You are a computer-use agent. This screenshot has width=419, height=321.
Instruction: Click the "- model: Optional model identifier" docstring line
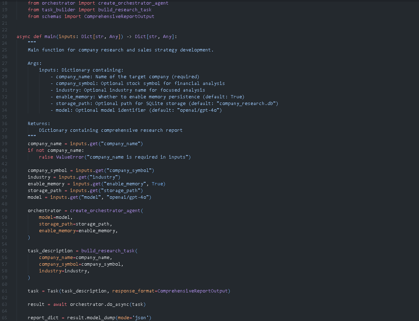(x=136, y=110)
